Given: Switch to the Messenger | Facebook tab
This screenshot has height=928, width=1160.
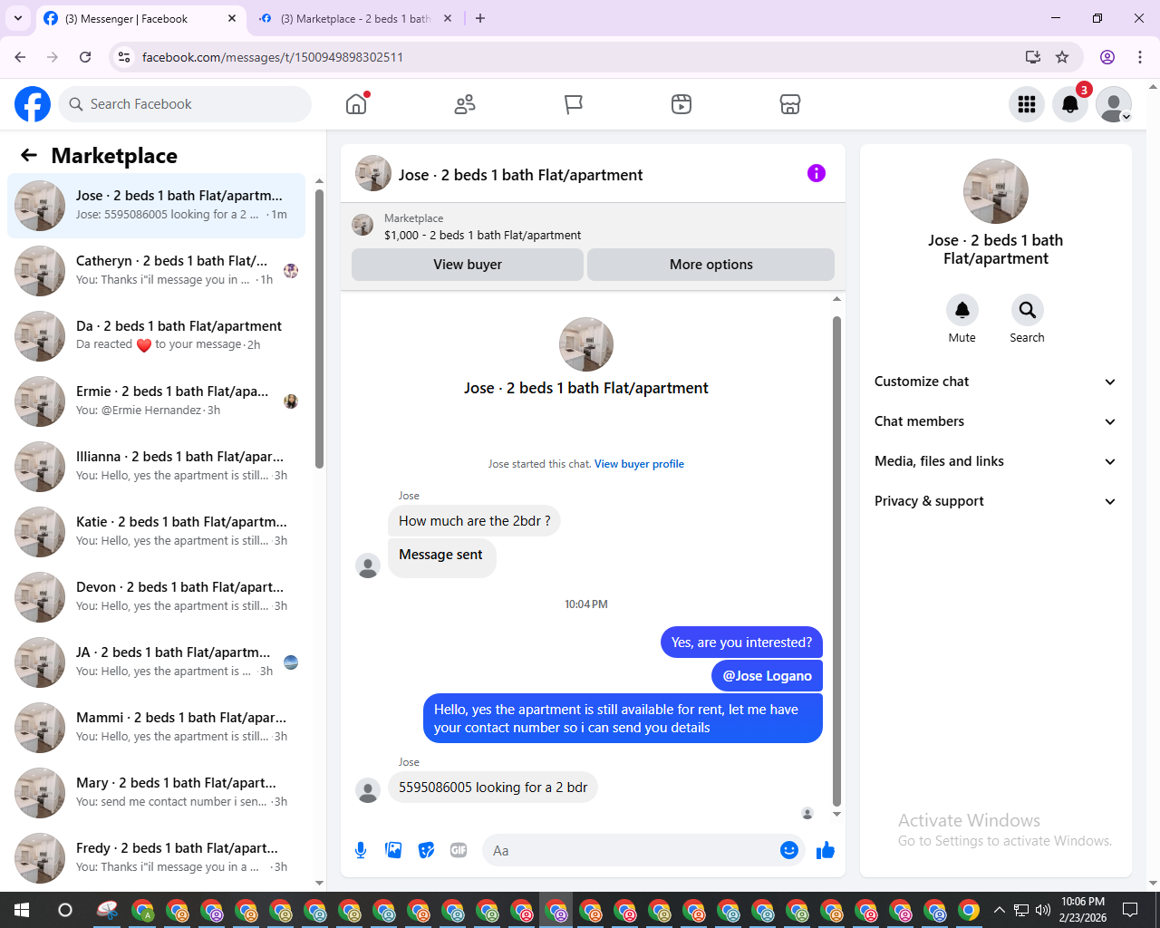Looking at the screenshot, I should pyautogui.click(x=140, y=18).
